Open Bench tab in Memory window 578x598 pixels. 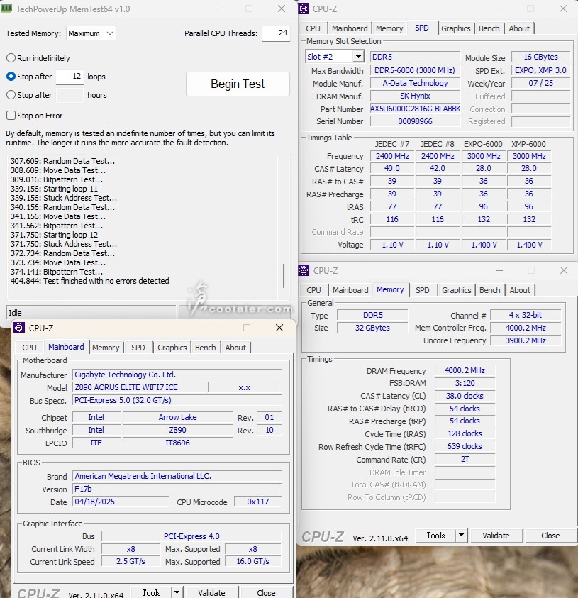pyautogui.click(x=489, y=290)
